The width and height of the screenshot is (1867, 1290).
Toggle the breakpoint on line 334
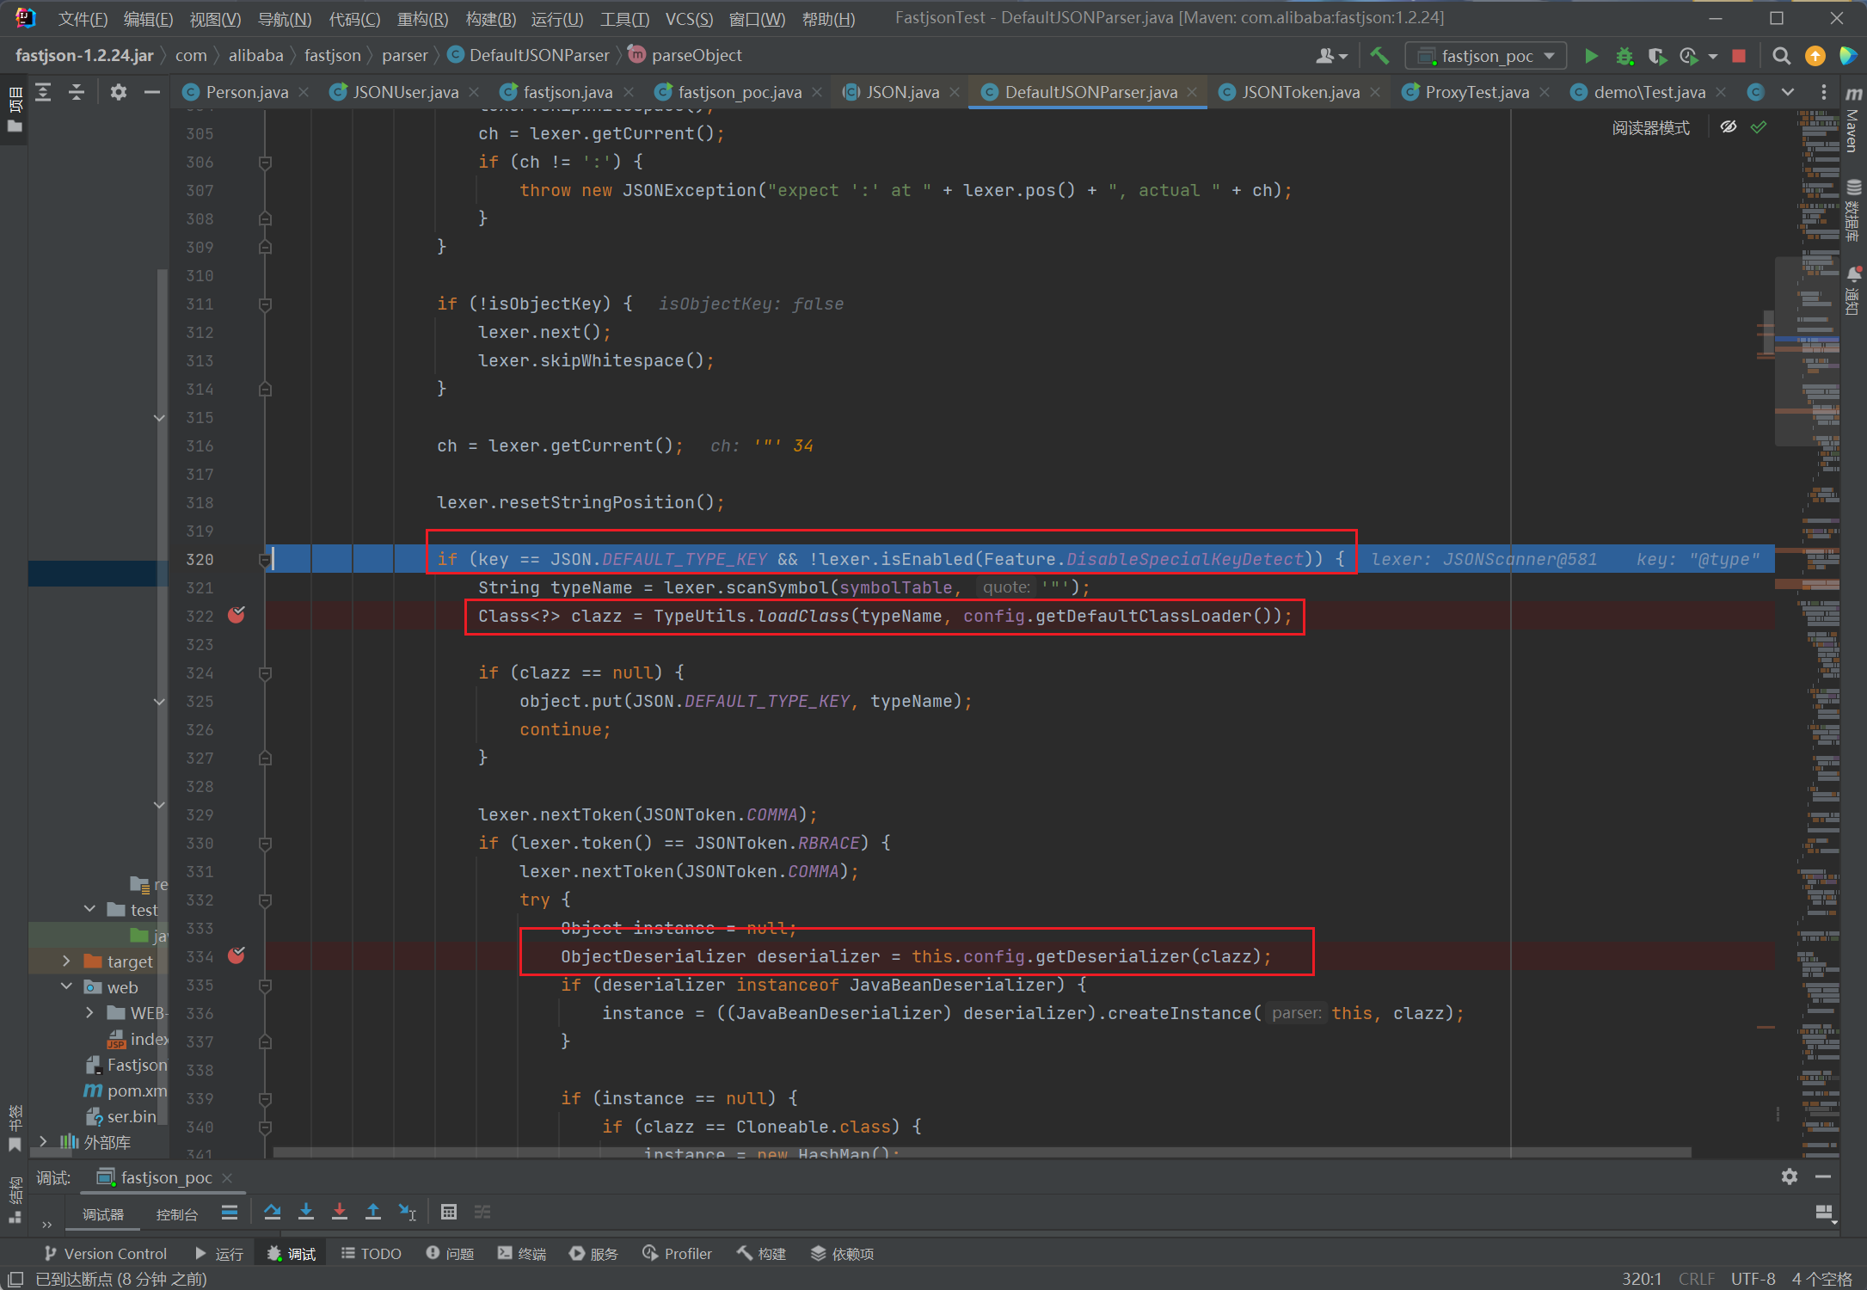click(236, 955)
